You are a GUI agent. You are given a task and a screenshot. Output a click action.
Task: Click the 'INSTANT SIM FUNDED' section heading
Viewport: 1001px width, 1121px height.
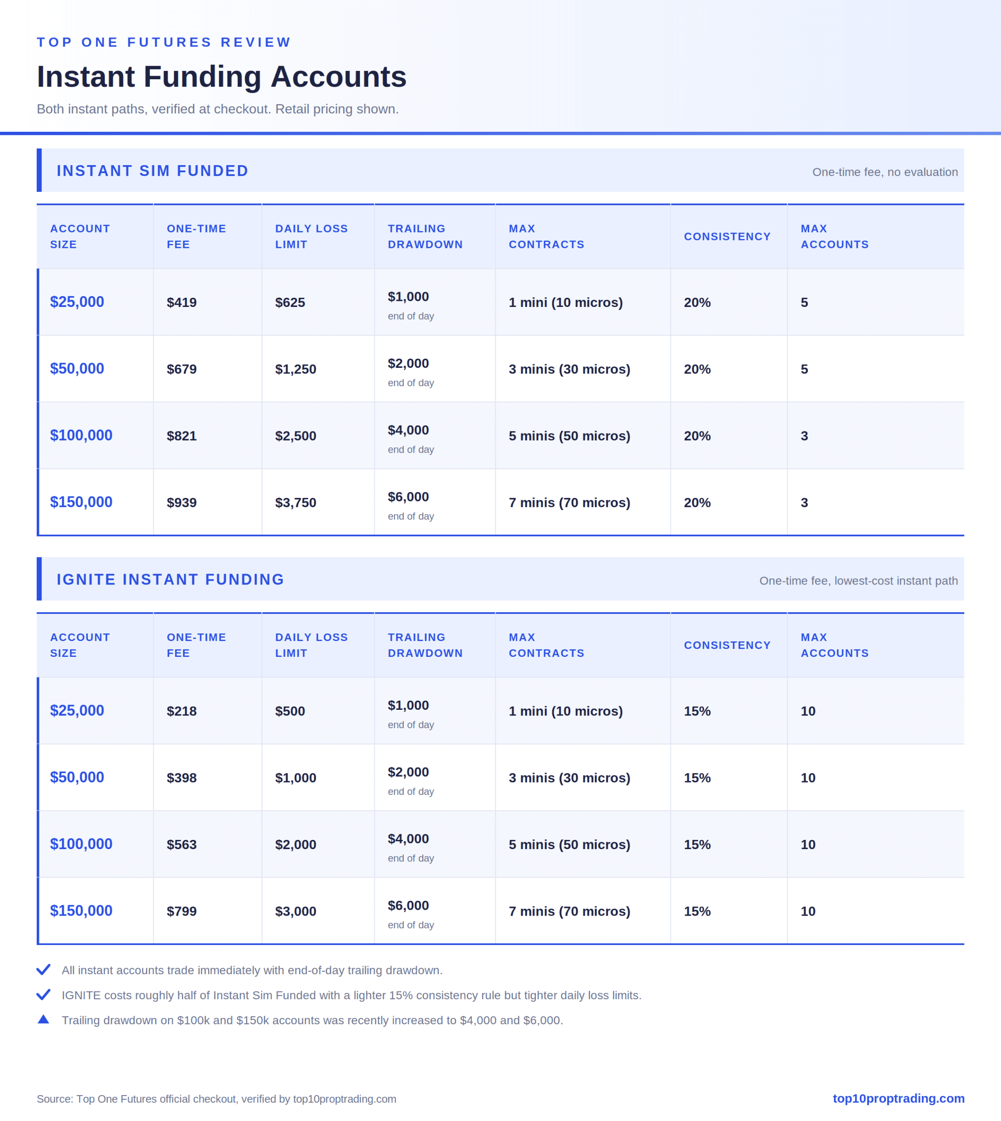coord(152,170)
